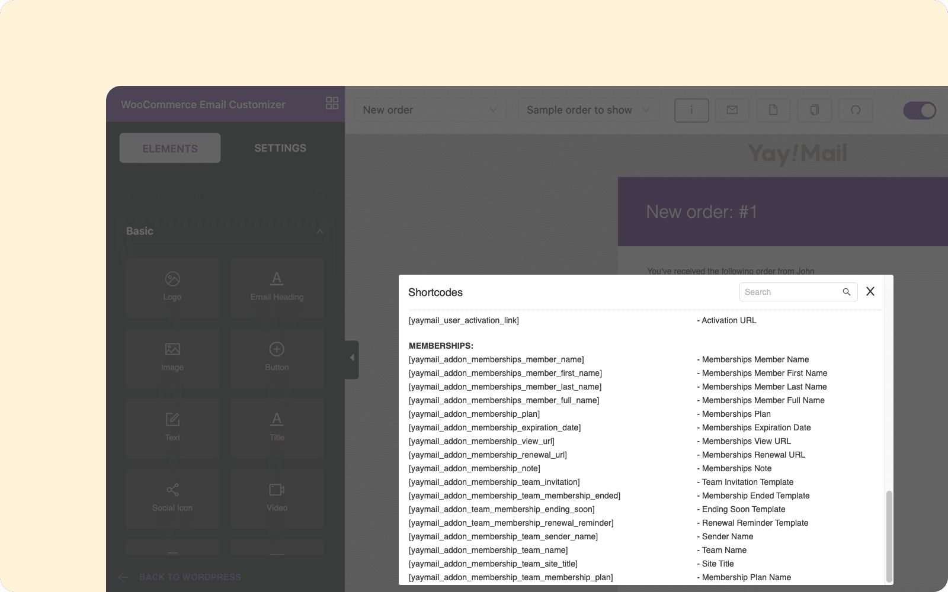Open the grid view icon beside the customizer title
The image size is (948, 592).
pos(332,103)
